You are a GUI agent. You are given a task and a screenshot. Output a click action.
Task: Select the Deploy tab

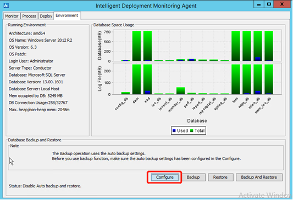[x=46, y=16]
